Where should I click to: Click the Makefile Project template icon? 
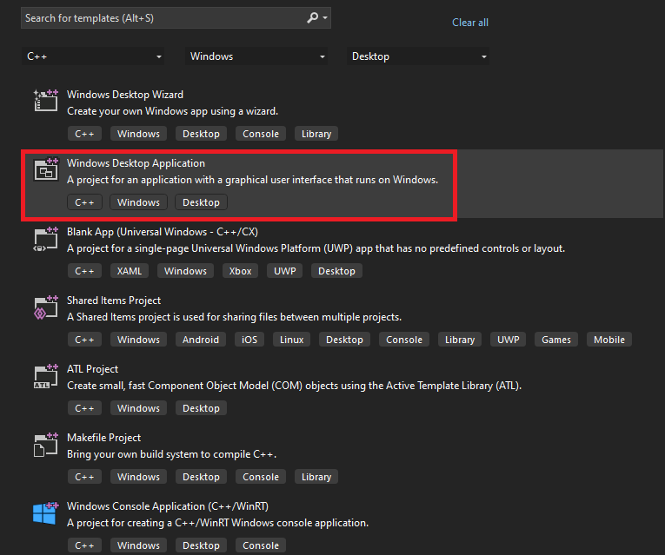[x=45, y=444]
